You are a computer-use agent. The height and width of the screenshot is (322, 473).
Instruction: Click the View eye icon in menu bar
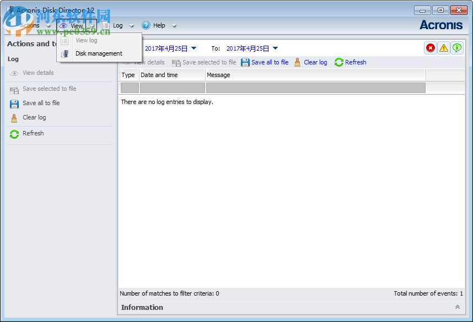(63, 26)
